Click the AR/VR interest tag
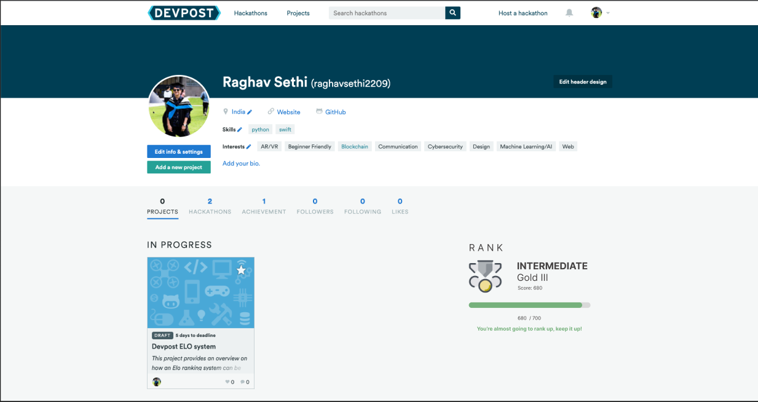This screenshot has height=402, width=758. coord(270,147)
